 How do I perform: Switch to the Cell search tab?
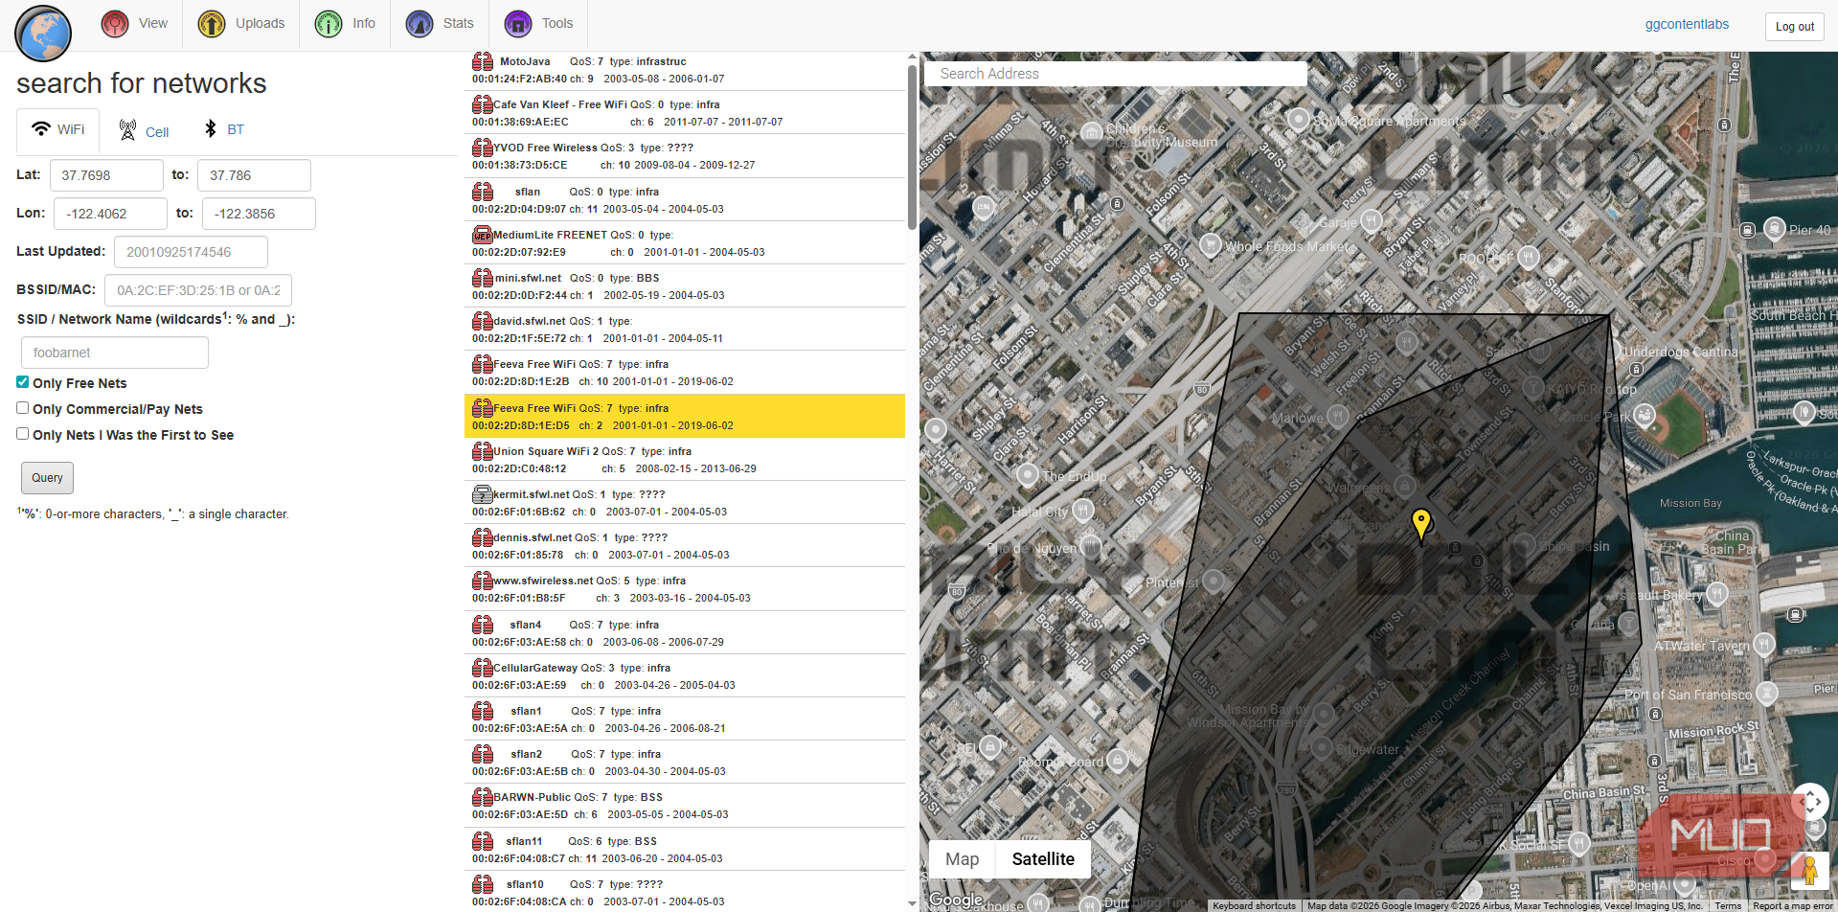(144, 131)
